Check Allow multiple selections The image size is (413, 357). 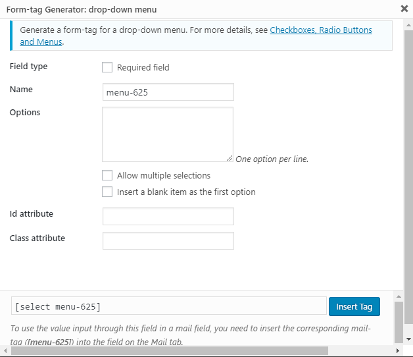pos(107,176)
